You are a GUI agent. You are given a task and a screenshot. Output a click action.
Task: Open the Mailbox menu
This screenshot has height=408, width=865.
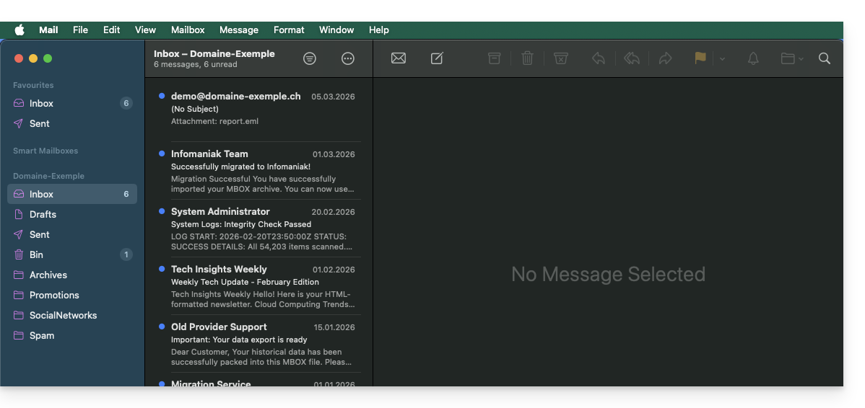click(x=188, y=30)
